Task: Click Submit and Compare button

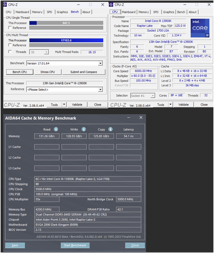Action: point(84,72)
